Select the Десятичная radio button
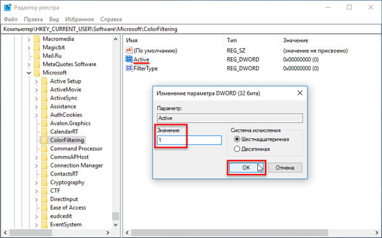Viewport: 382px width, 238px height. coord(237,149)
